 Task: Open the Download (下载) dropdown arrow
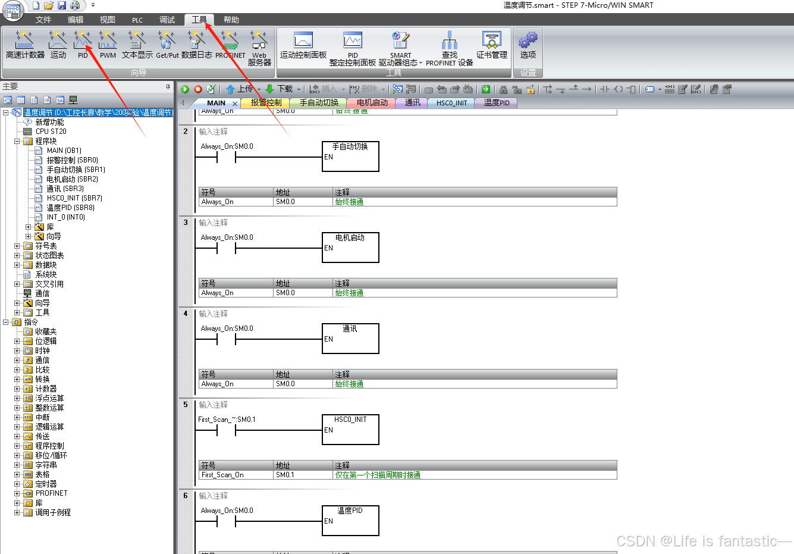pos(299,89)
